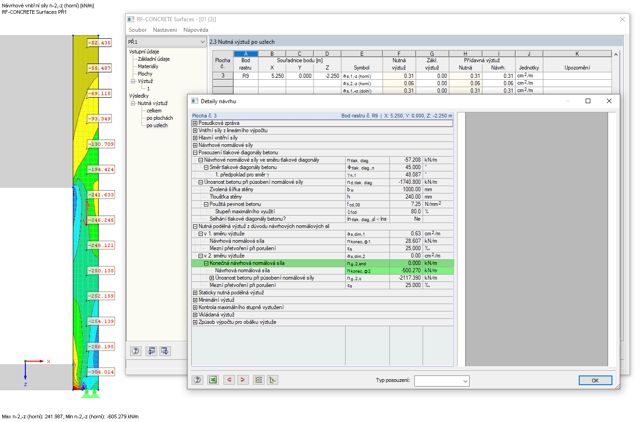
Task: Expand Vnitřní síly z lineárního výpočtu
Action: [x=195, y=130]
